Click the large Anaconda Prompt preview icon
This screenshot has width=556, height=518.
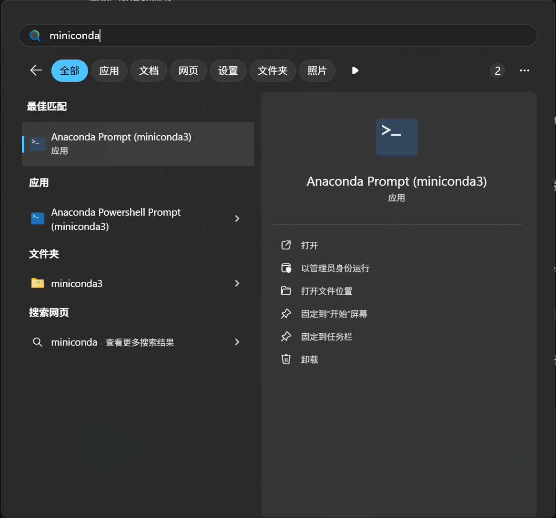click(397, 137)
